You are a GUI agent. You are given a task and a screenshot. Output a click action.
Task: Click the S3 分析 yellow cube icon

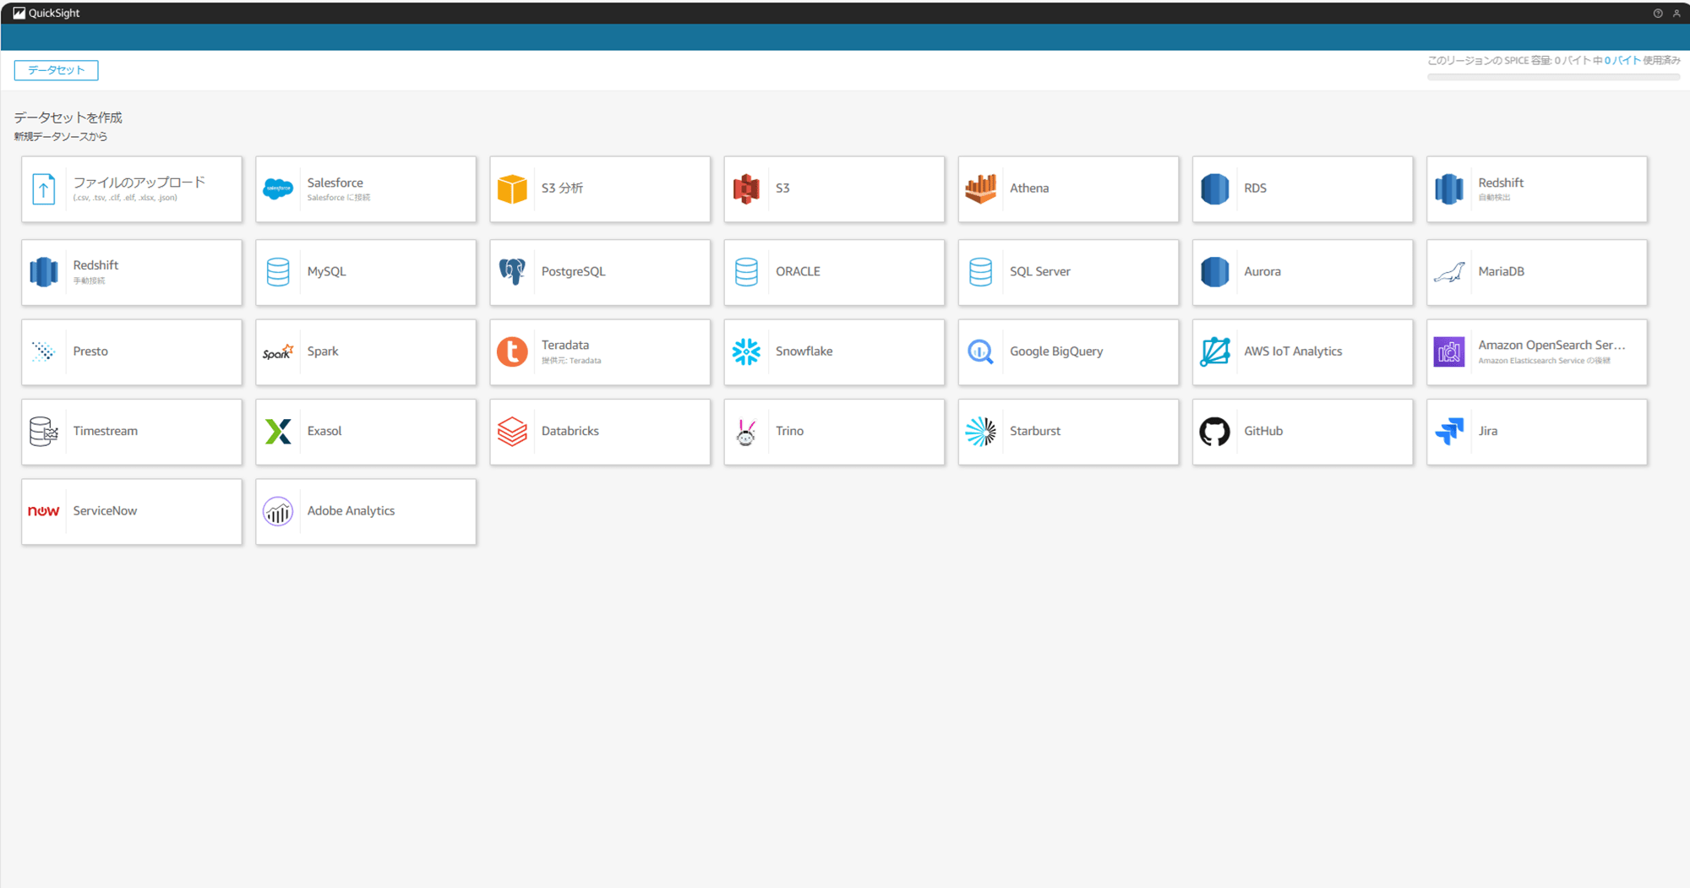point(512,189)
